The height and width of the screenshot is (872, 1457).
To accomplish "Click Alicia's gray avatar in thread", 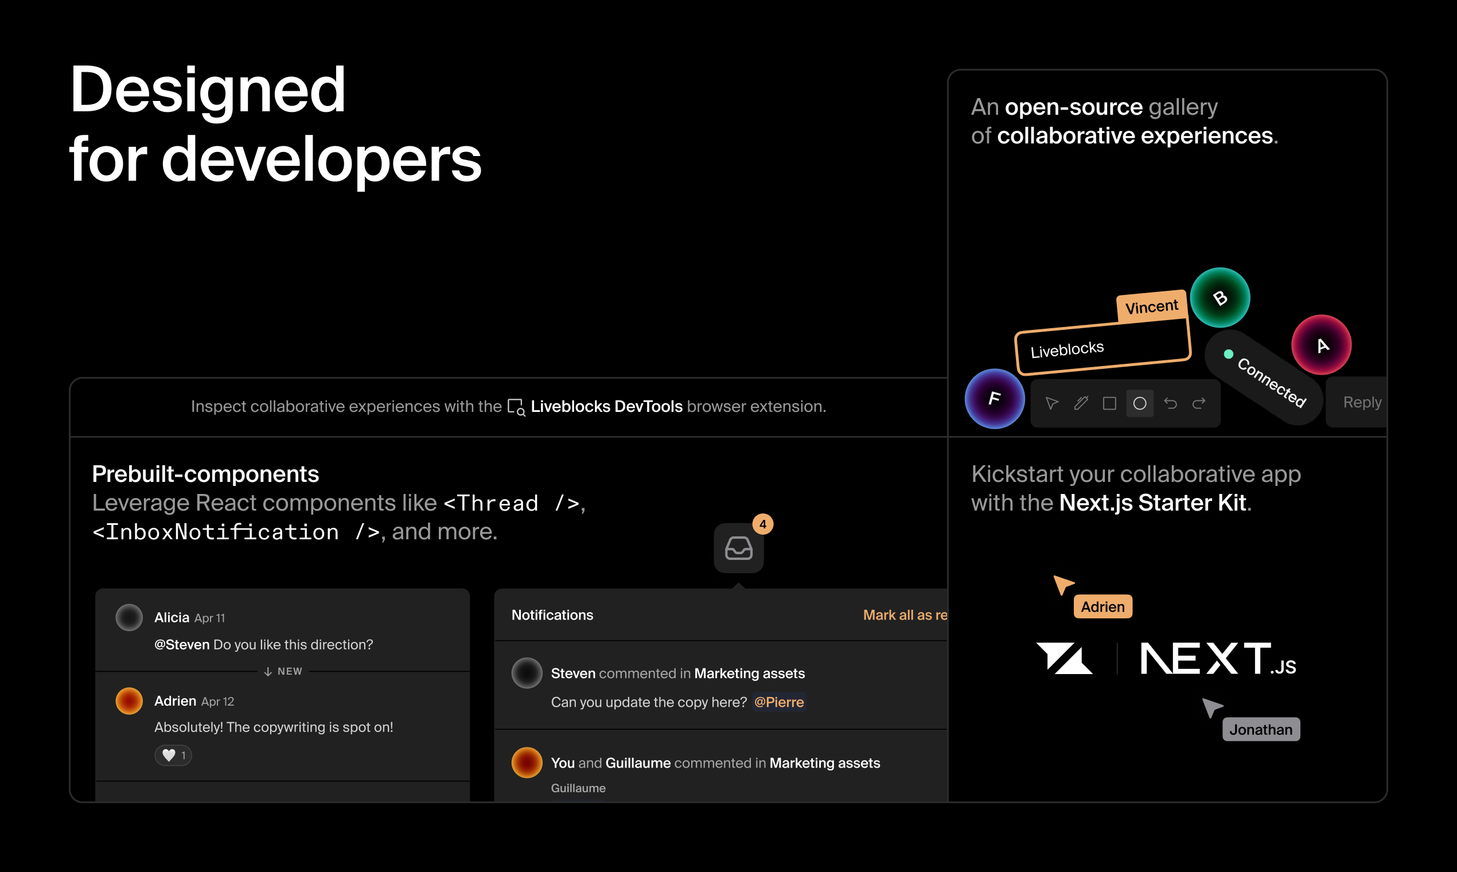I will point(129,617).
